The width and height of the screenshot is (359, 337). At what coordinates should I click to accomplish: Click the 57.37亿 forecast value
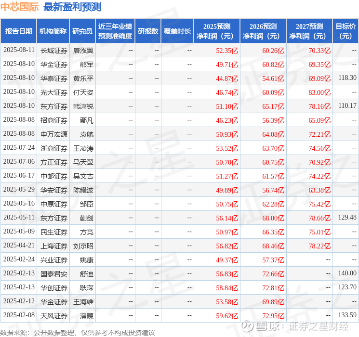coord(273,260)
